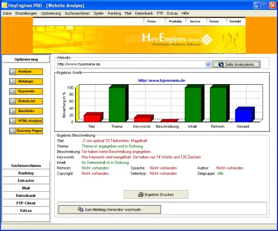Click the Metatags sidebar button
Viewport: 278px width, 231px height.
click(x=26, y=81)
